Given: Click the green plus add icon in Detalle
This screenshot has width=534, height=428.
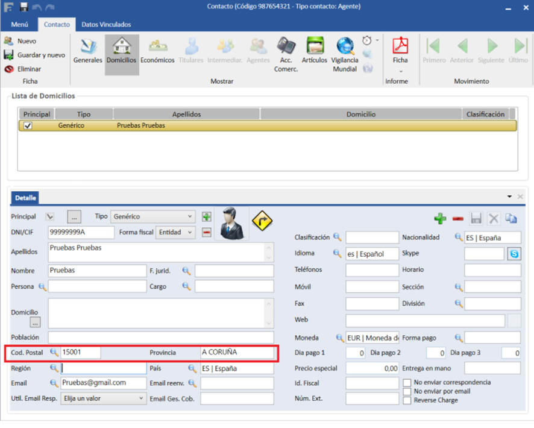Looking at the screenshot, I should pos(440,219).
